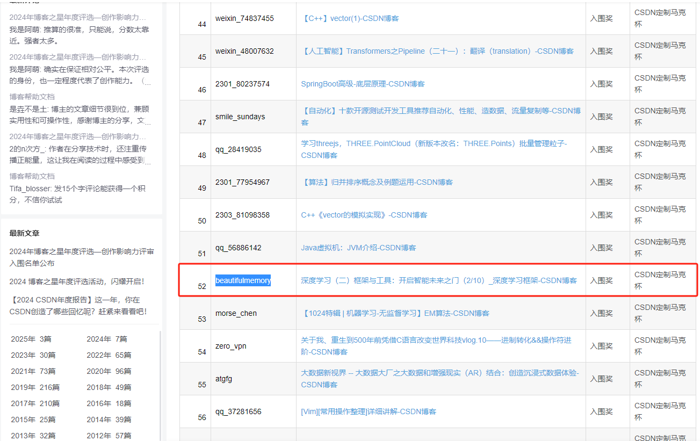
Task: Open the Transformers之Pipeline translation article link
Action: click(x=437, y=51)
